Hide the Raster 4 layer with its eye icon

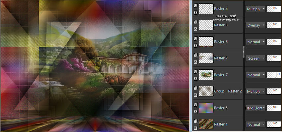click(x=196, y=12)
